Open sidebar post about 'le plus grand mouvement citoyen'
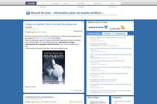 [x=111, y=48]
